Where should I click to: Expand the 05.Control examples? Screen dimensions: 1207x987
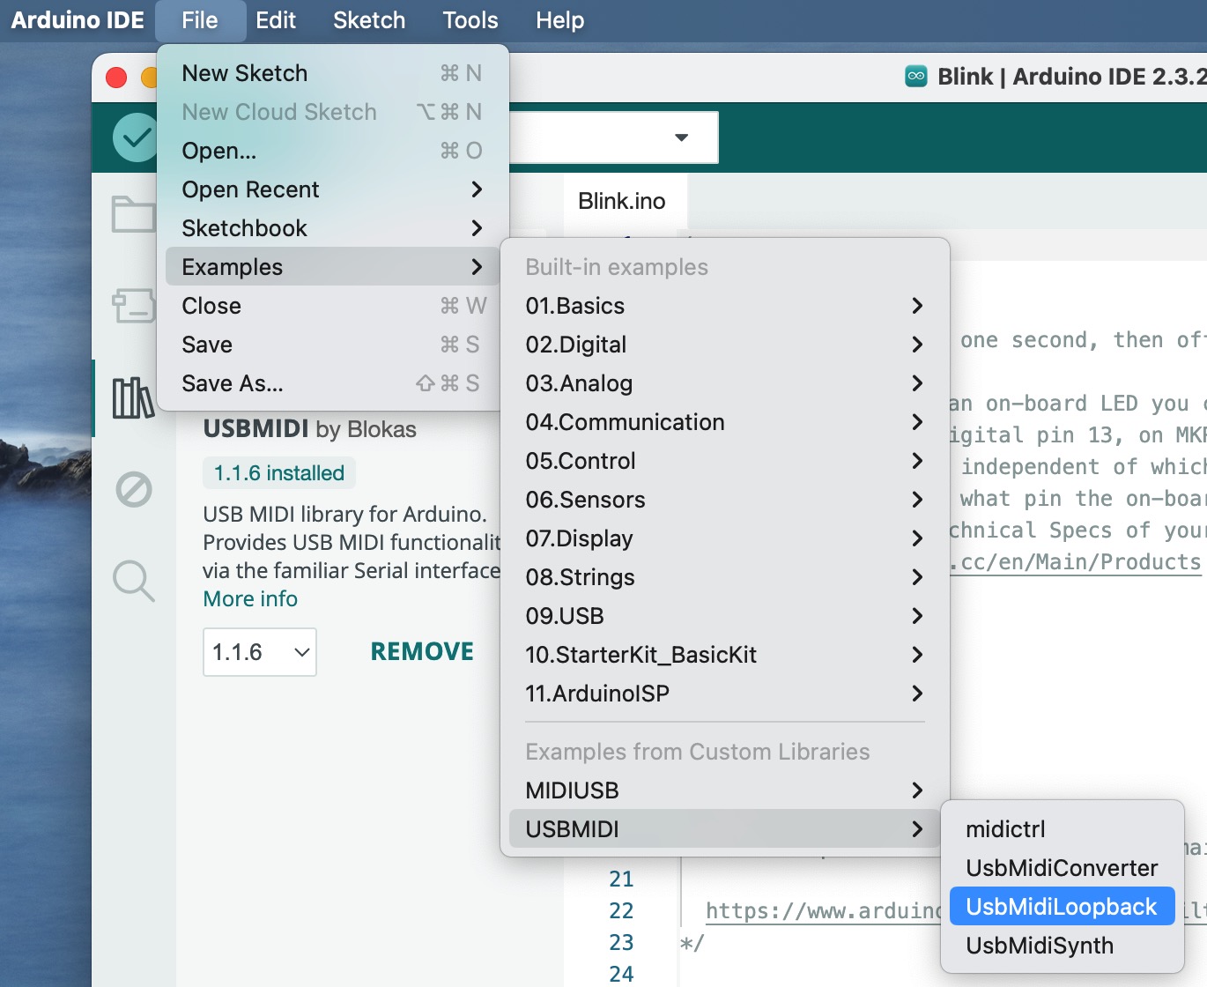tap(725, 461)
